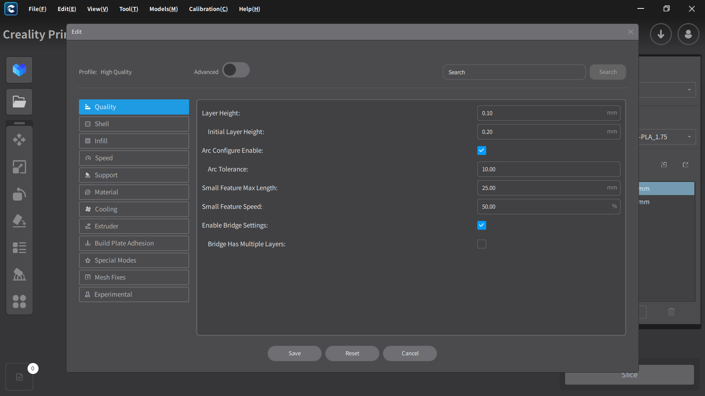
Task: Click the Arc Tolerance value field
Action: coord(549,169)
